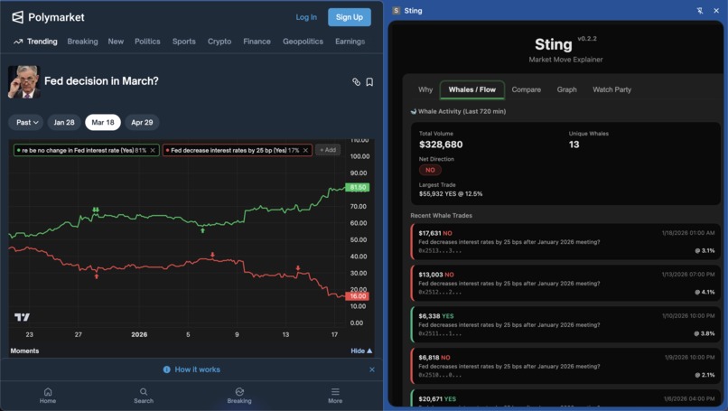Copy market link with chain icon
This screenshot has width=728, height=411.
click(356, 81)
